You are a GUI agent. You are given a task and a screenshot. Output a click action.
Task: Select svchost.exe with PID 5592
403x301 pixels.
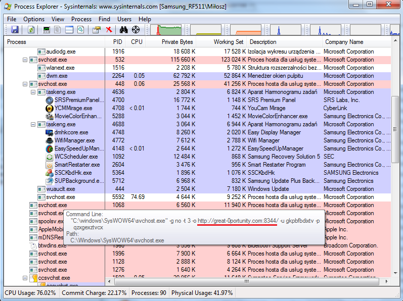tap(197, 197)
